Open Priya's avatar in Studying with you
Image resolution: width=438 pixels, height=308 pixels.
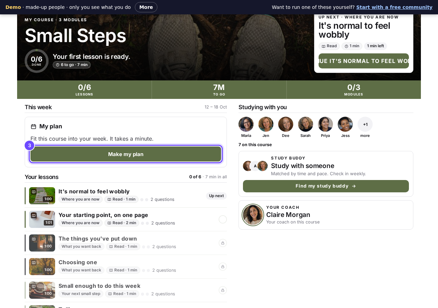point(325,124)
